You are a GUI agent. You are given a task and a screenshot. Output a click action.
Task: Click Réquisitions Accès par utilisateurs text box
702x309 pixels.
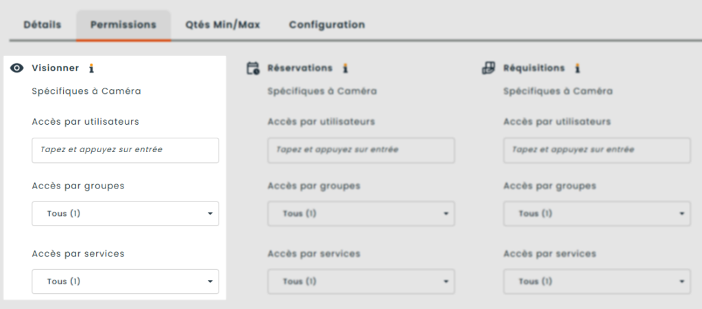point(597,150)
